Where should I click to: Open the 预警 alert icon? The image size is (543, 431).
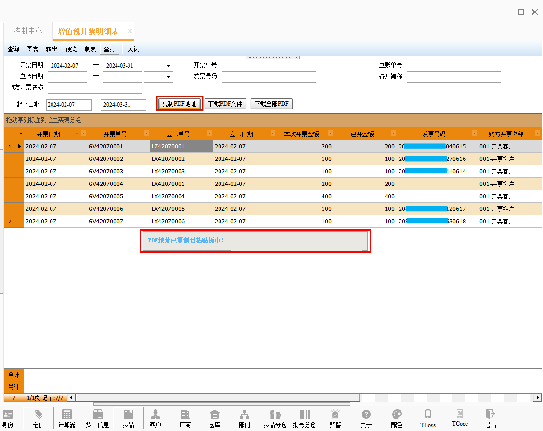[335, 418]
